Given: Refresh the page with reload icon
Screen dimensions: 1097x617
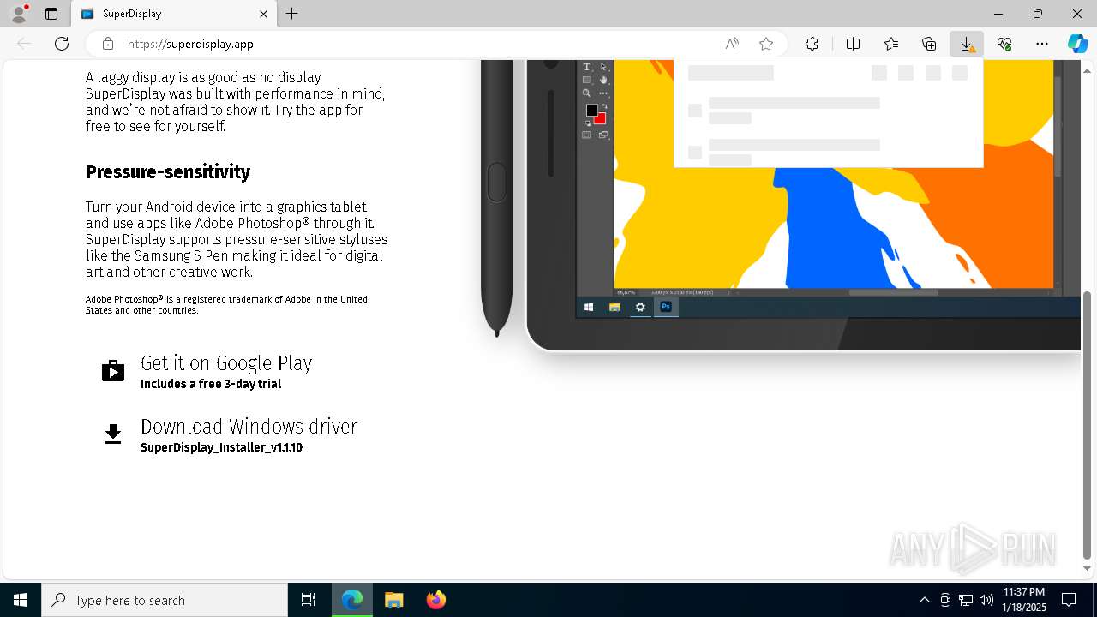Looking at the screenshot, I should [62, 44].
